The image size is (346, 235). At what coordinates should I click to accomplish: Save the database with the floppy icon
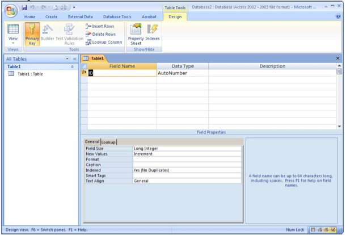pos(24,7)
